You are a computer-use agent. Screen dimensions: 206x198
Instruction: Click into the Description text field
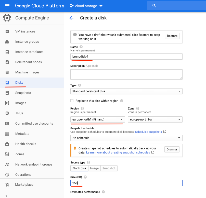point(126,74)
